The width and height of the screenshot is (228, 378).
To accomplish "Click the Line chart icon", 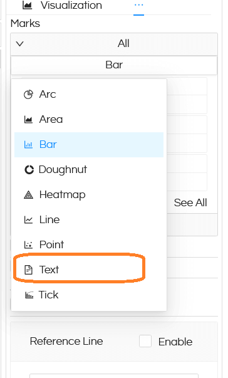I will (28, 219).
